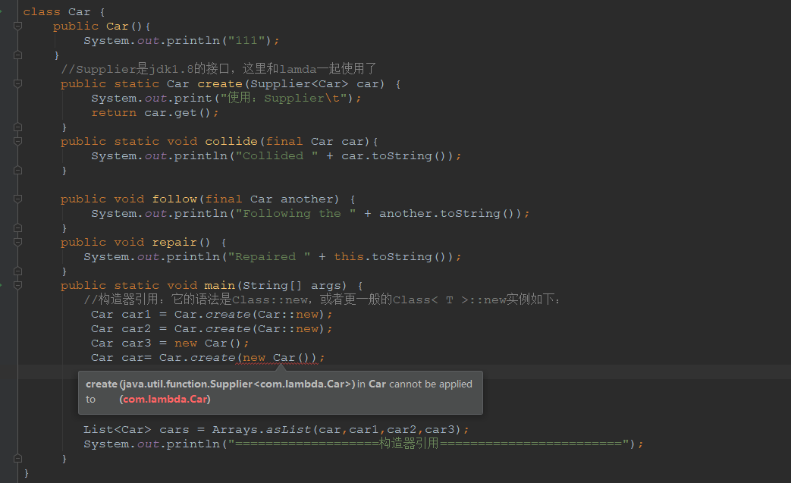Click fold end marker of main method

(x=17, y=458)
